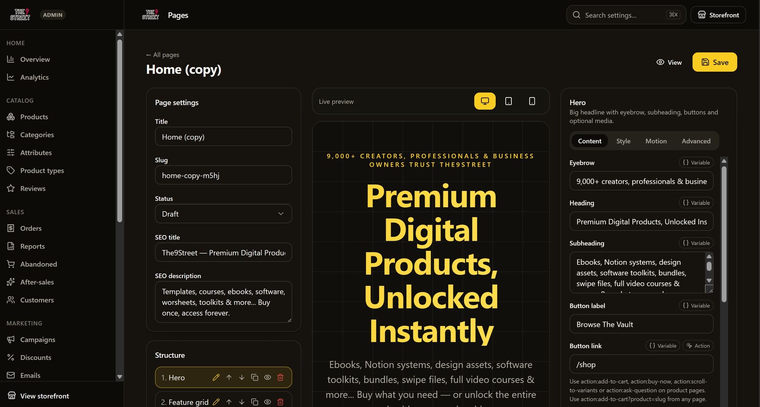Click the Eyebrow text field
The height and width of the screenshot is (407, 760).
pos(641,181)
